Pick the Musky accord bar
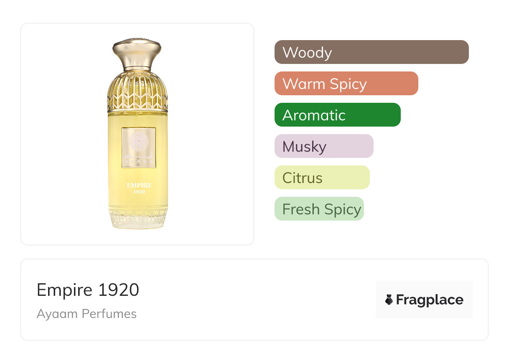 tap(323, 146)
